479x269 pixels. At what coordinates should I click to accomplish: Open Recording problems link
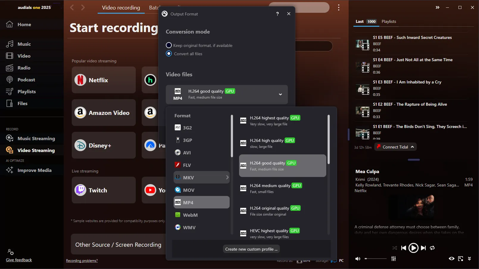(x=82, y=261)
